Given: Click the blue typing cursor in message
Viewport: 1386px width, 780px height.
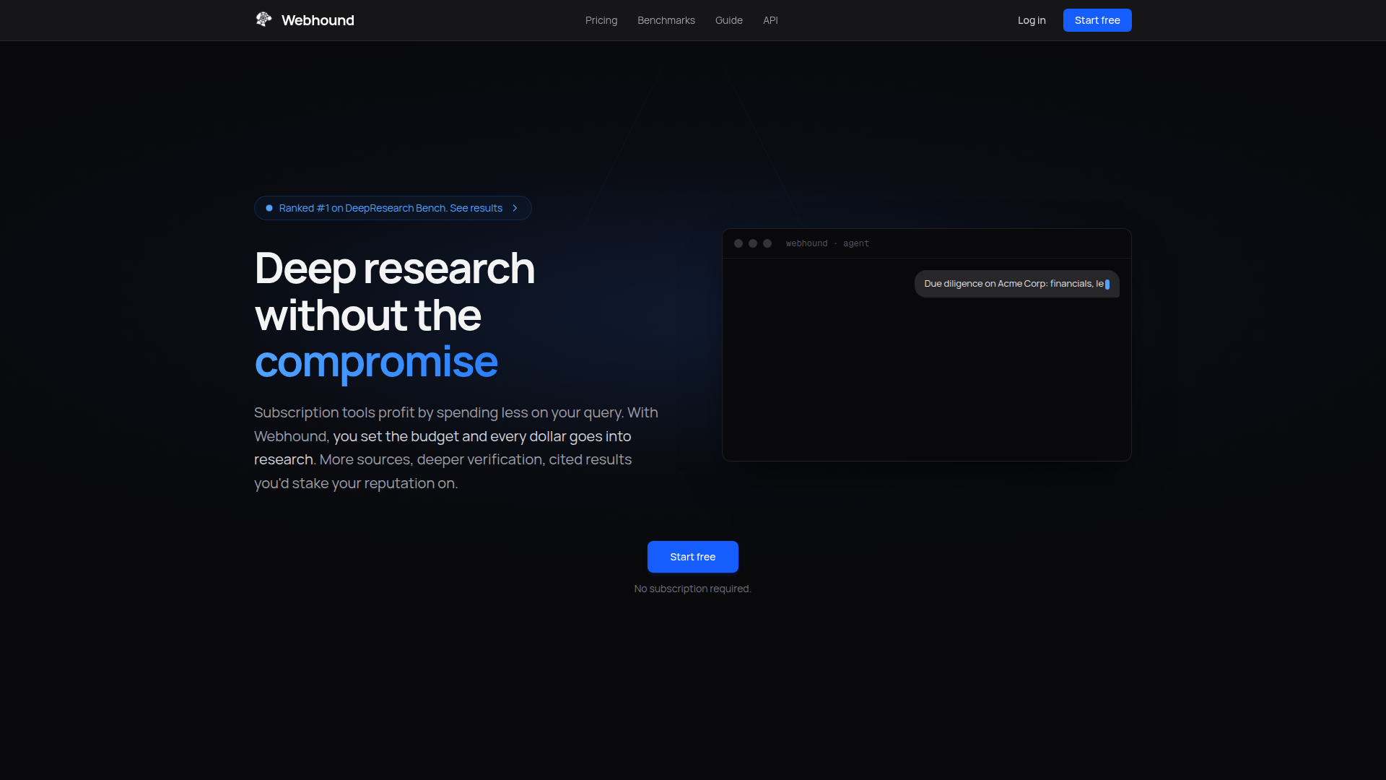Looking at the screenshot, I should click(1107, 285).
